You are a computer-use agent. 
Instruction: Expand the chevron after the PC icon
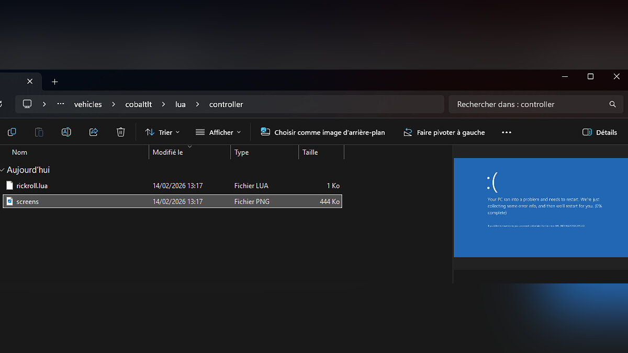[44, 104]
